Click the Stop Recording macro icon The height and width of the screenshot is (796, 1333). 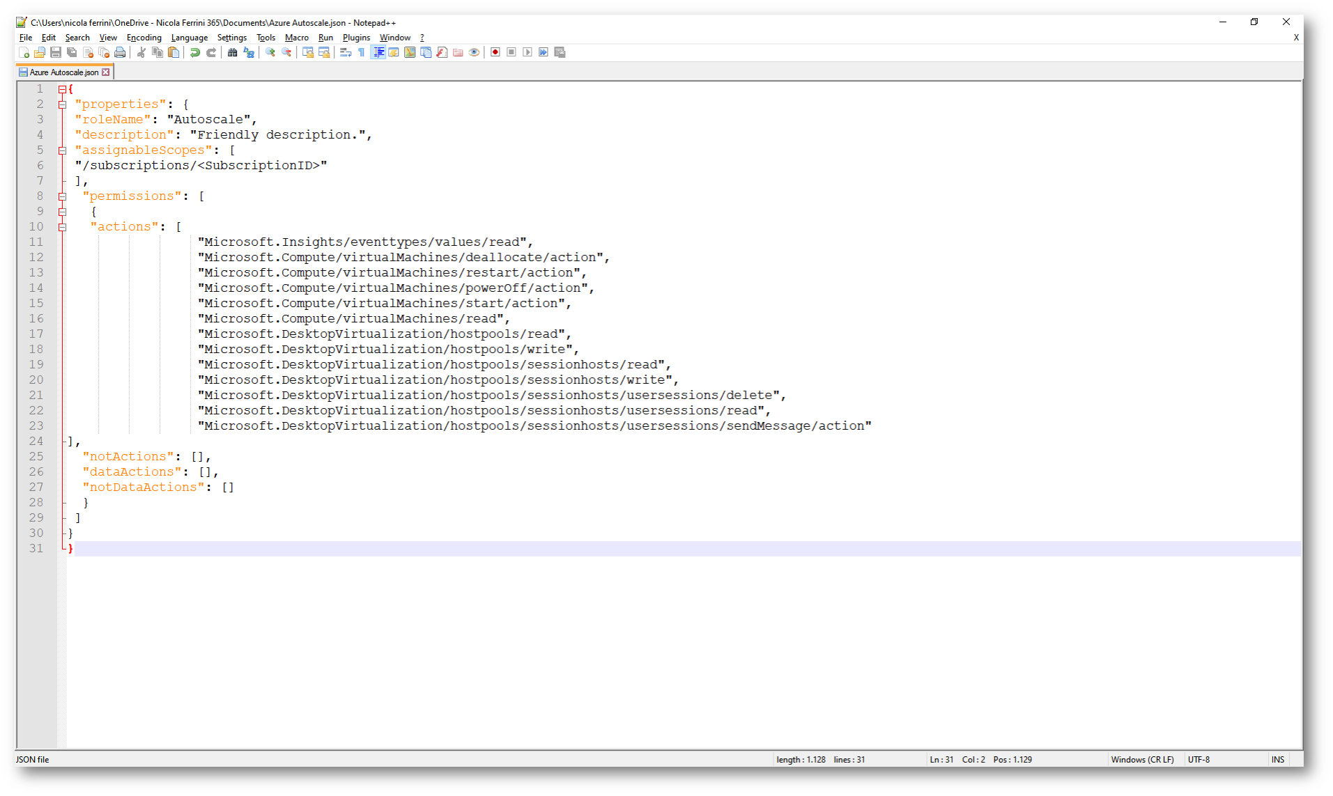coord(511,52)
